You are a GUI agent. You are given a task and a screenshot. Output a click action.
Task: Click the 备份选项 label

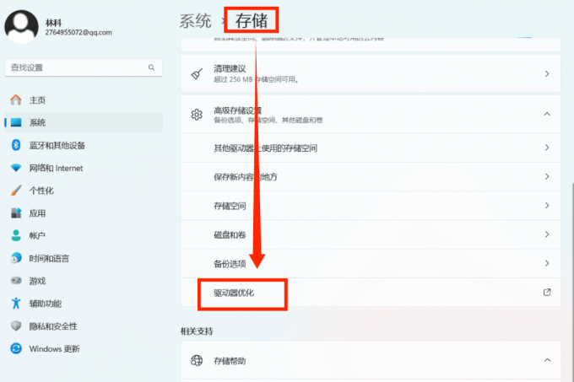click(230, 264)
